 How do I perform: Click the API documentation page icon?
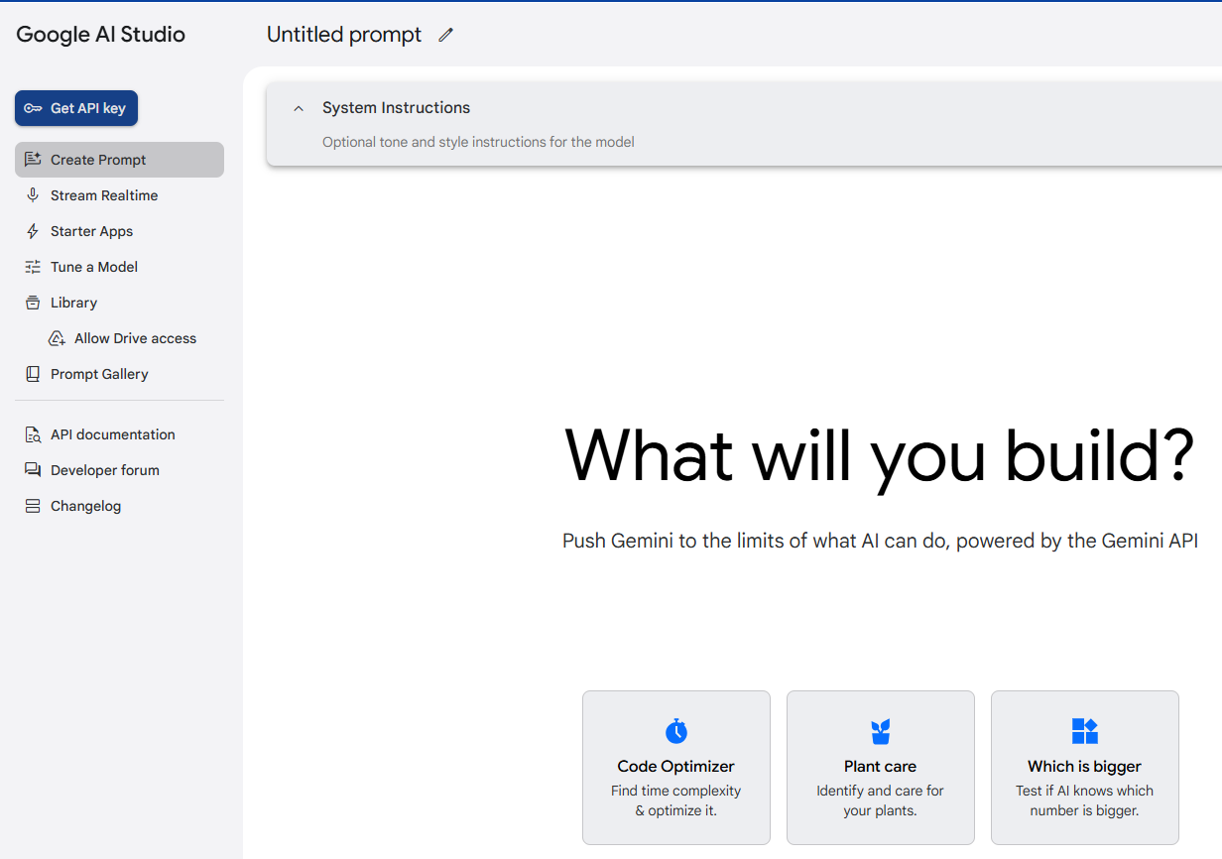pyautogui.click(x=33, y=434)
